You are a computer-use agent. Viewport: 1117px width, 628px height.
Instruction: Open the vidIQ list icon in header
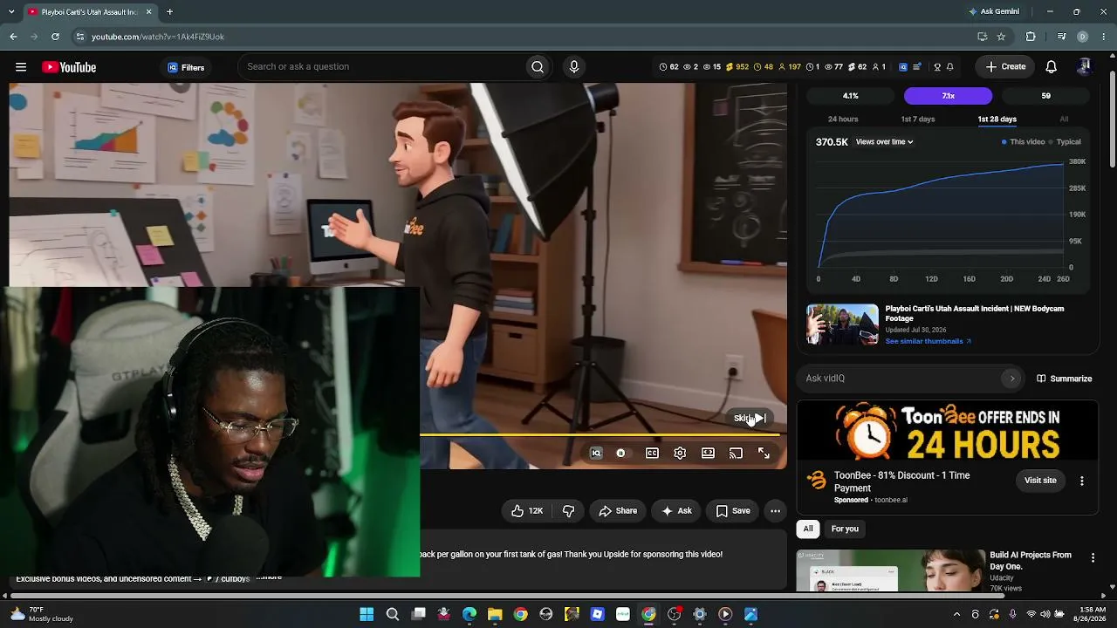point(917,67)
